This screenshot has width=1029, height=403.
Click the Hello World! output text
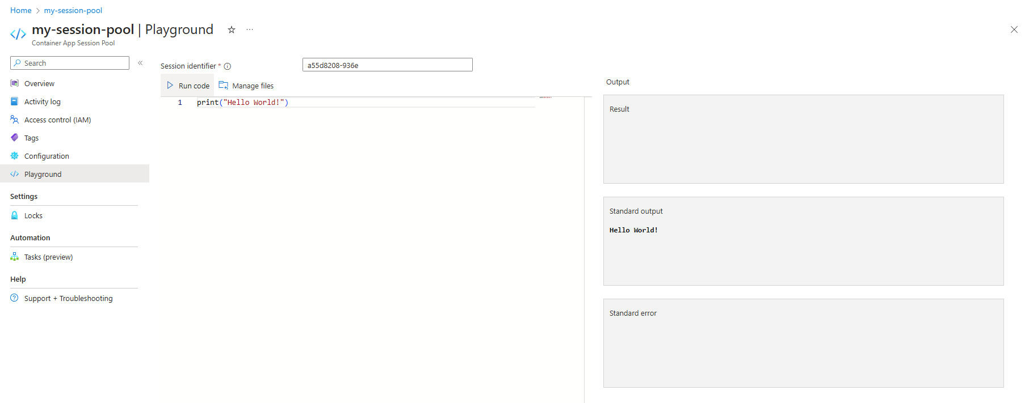coord(633,230)
